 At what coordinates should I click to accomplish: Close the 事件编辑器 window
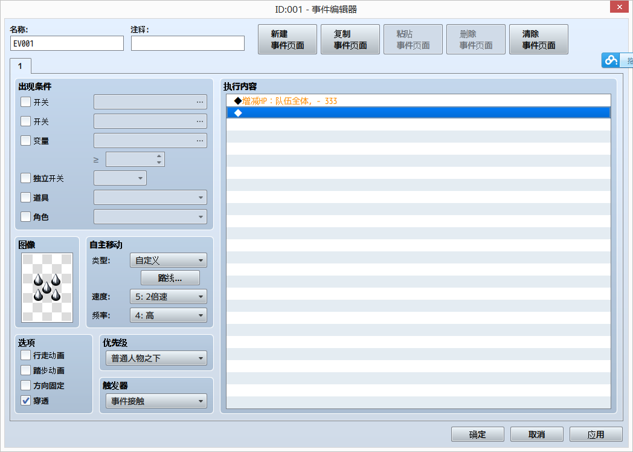pos(619,7)
